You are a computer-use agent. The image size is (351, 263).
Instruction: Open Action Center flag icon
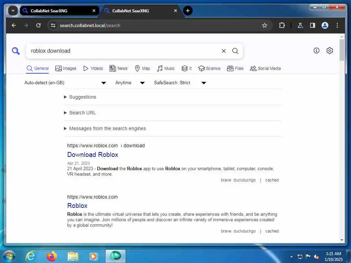[x=308, y=256]
